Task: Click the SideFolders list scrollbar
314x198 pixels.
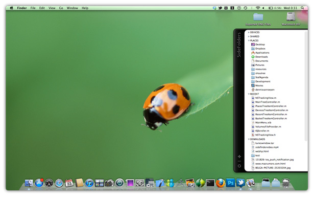Action: [x=306, y=86]
